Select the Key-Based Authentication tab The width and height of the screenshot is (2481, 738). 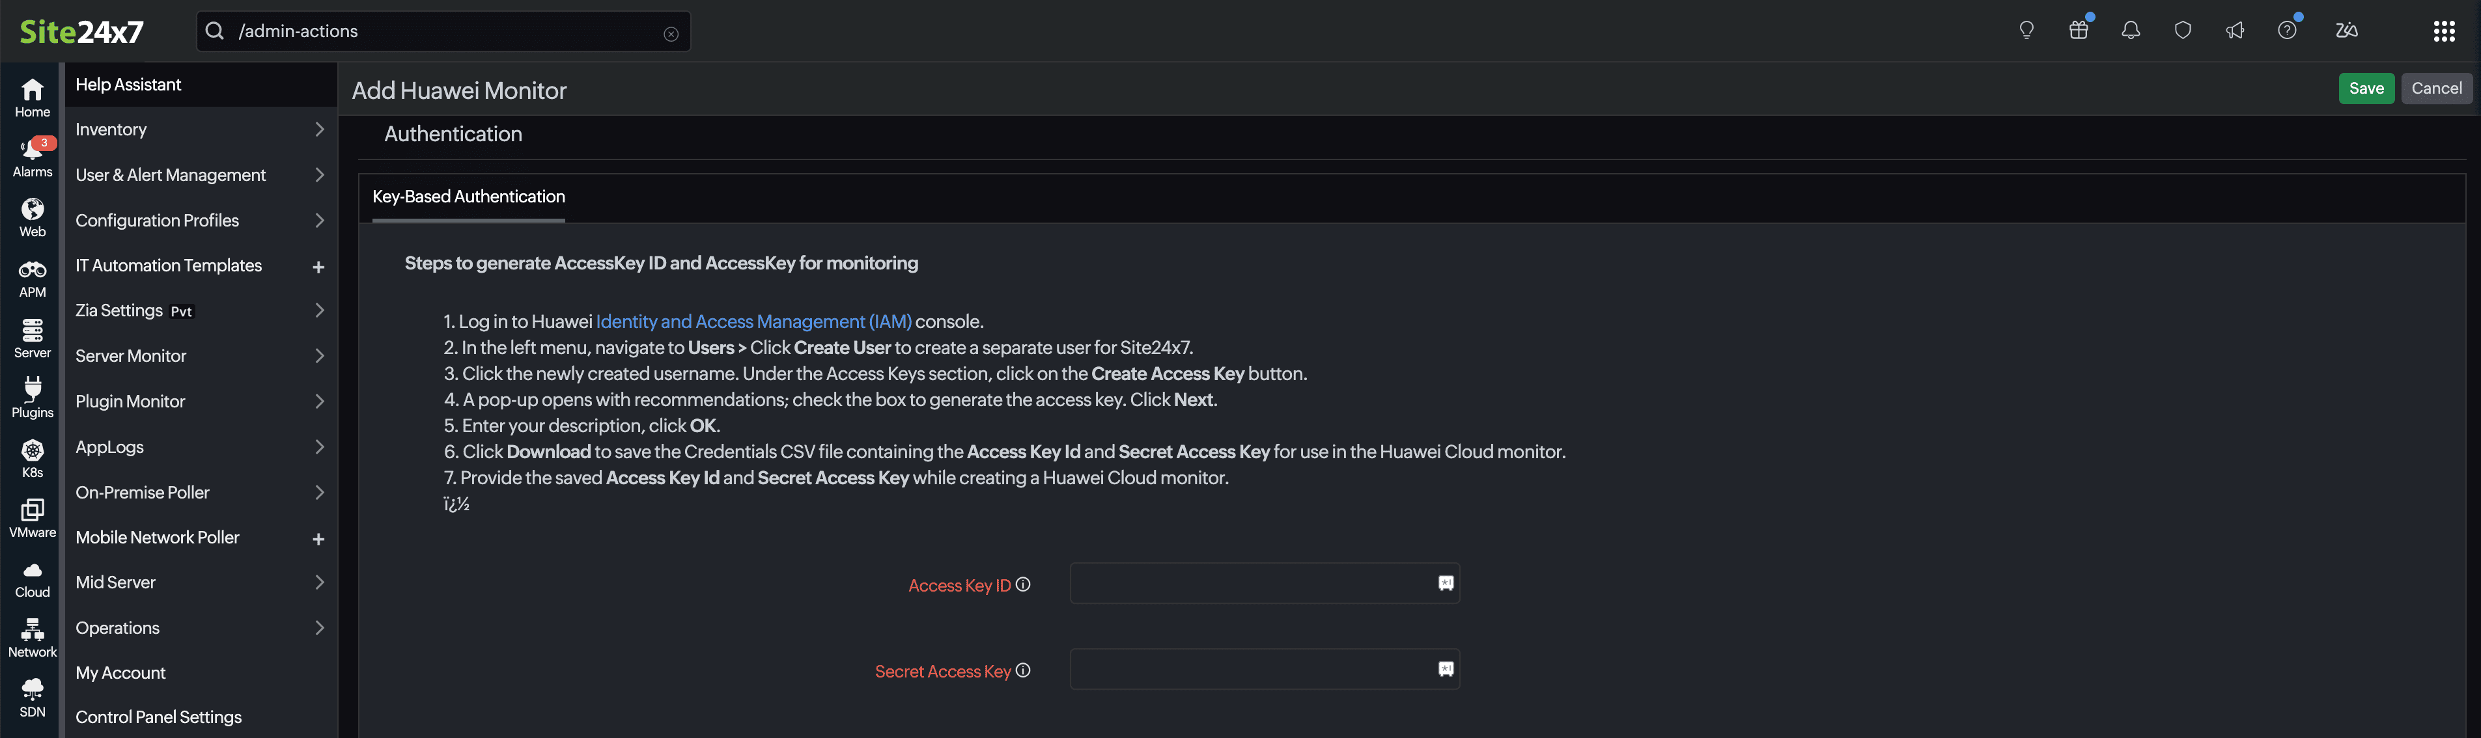tap(468, 197)
